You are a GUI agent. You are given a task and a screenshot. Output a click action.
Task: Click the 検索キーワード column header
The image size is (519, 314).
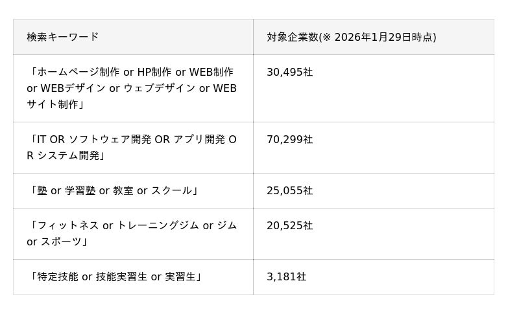[x=63, y=37]
